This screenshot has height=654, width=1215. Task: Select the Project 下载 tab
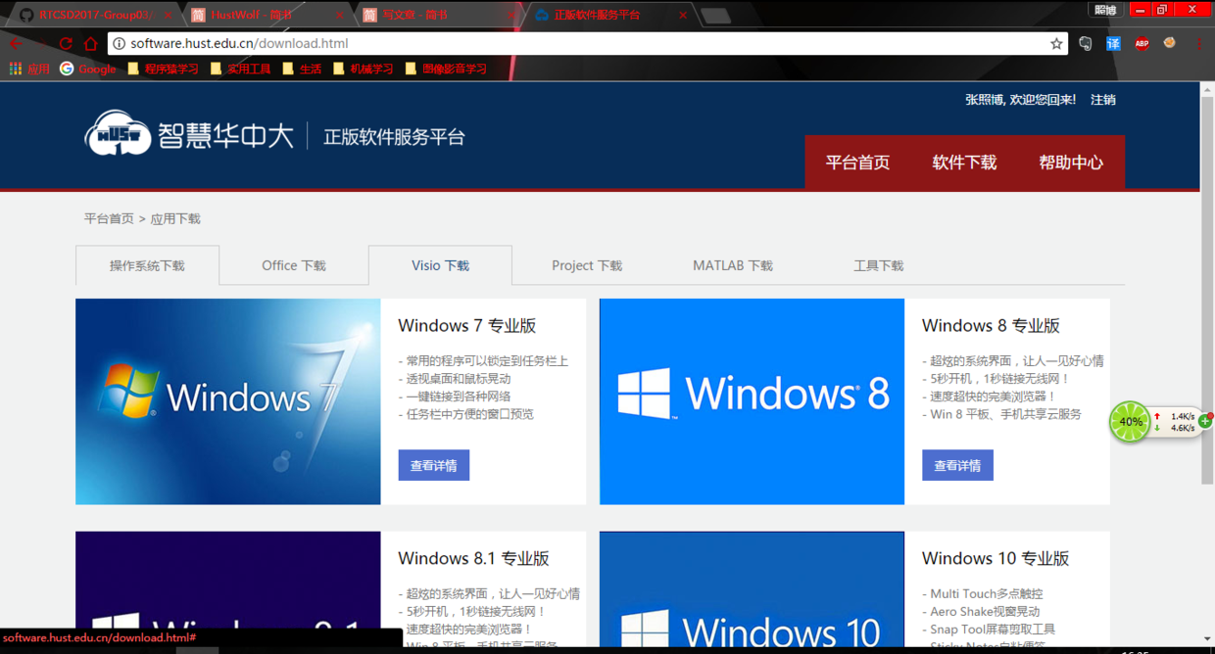(586, 265)
